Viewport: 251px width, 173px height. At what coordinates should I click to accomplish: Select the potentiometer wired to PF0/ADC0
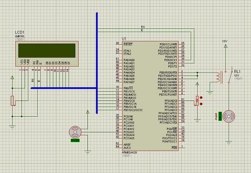(197, 101)
